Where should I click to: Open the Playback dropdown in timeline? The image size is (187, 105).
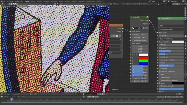pyautogui.click(x=8, y=97)
